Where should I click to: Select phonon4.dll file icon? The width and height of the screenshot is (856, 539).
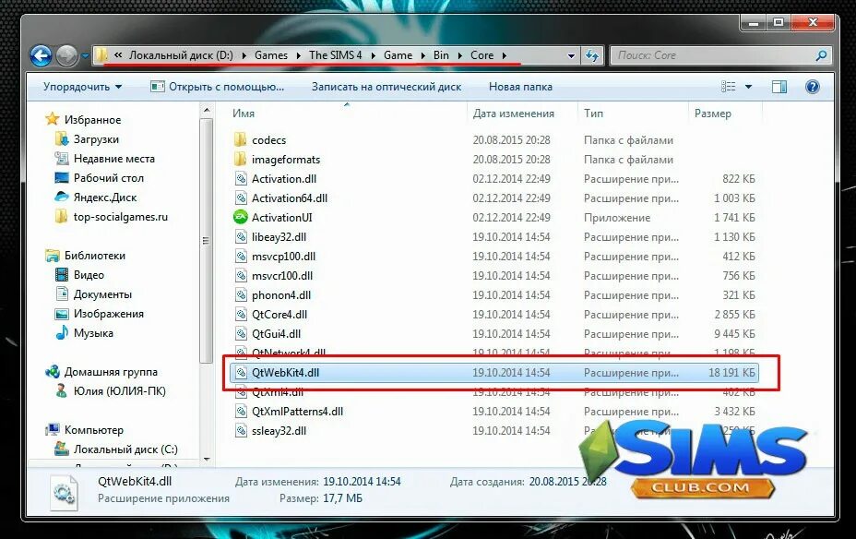pyautogui.click(x=241, y=295)
